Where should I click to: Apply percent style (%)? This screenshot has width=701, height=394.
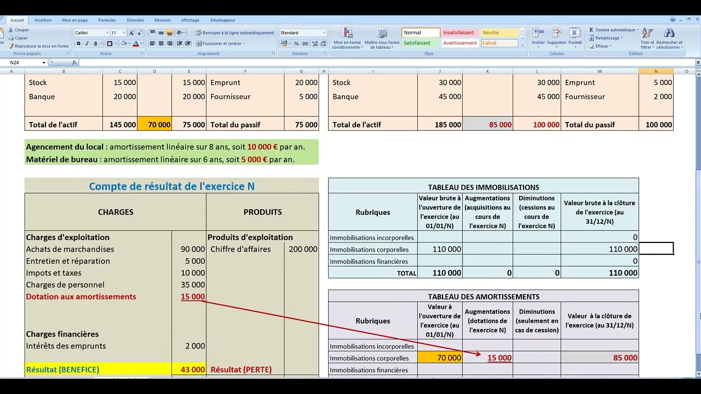point(296,44)
